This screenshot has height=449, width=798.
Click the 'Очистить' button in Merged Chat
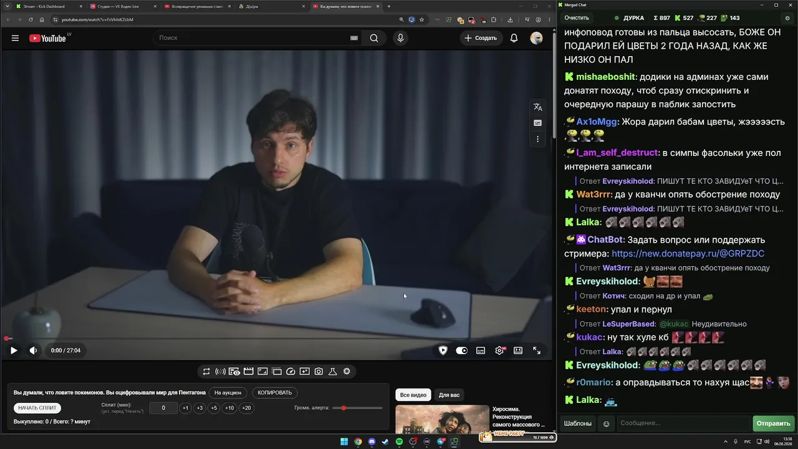click(x=577, y=18)
